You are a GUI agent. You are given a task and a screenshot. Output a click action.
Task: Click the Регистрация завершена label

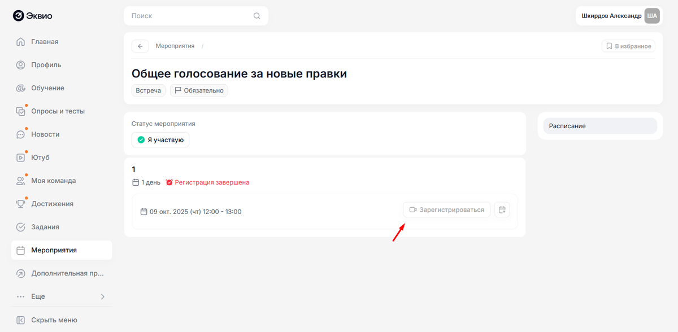coord(212,182)
